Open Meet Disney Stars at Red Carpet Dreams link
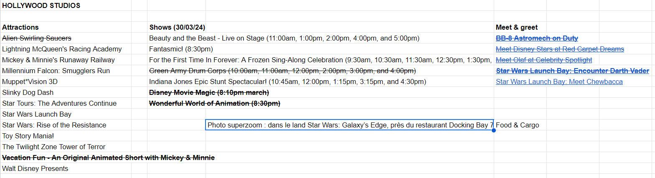The image size is (655, 178). coord(560,49)
